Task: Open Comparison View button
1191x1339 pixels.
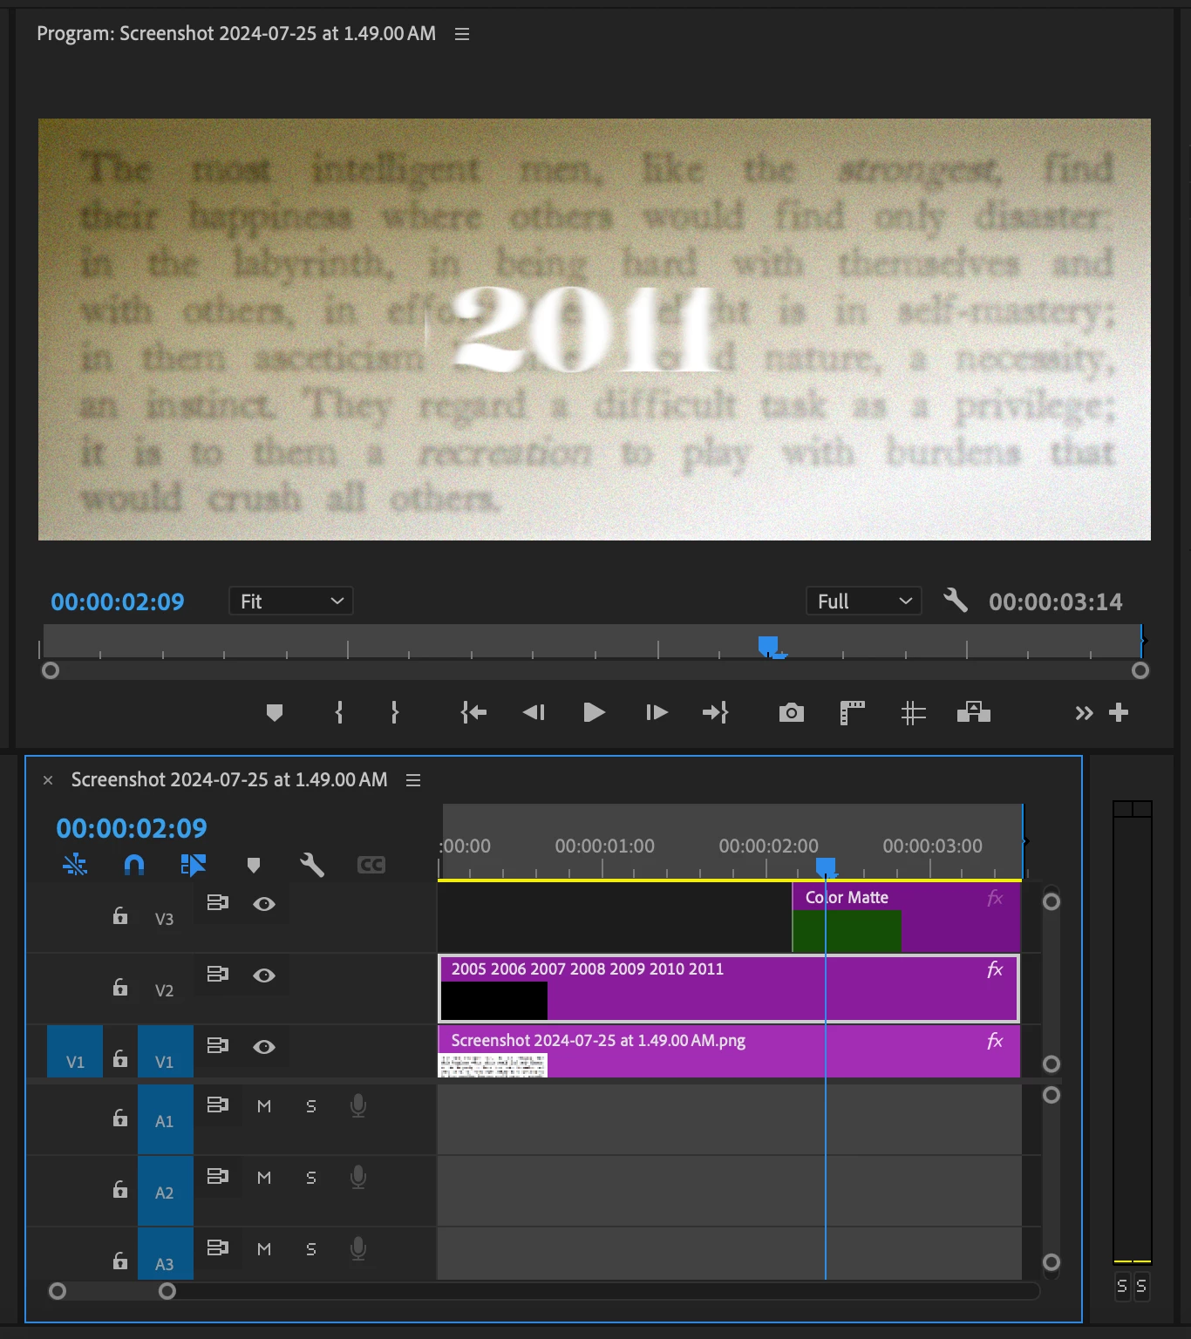Action: click(974, 713)
